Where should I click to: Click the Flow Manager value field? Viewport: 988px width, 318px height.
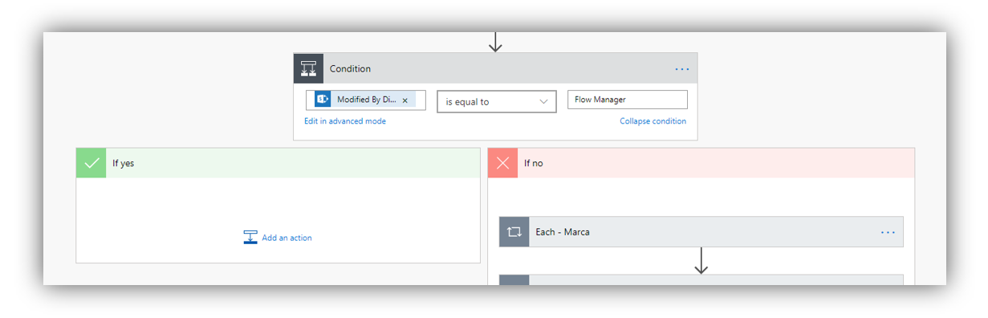coord(627,100)
